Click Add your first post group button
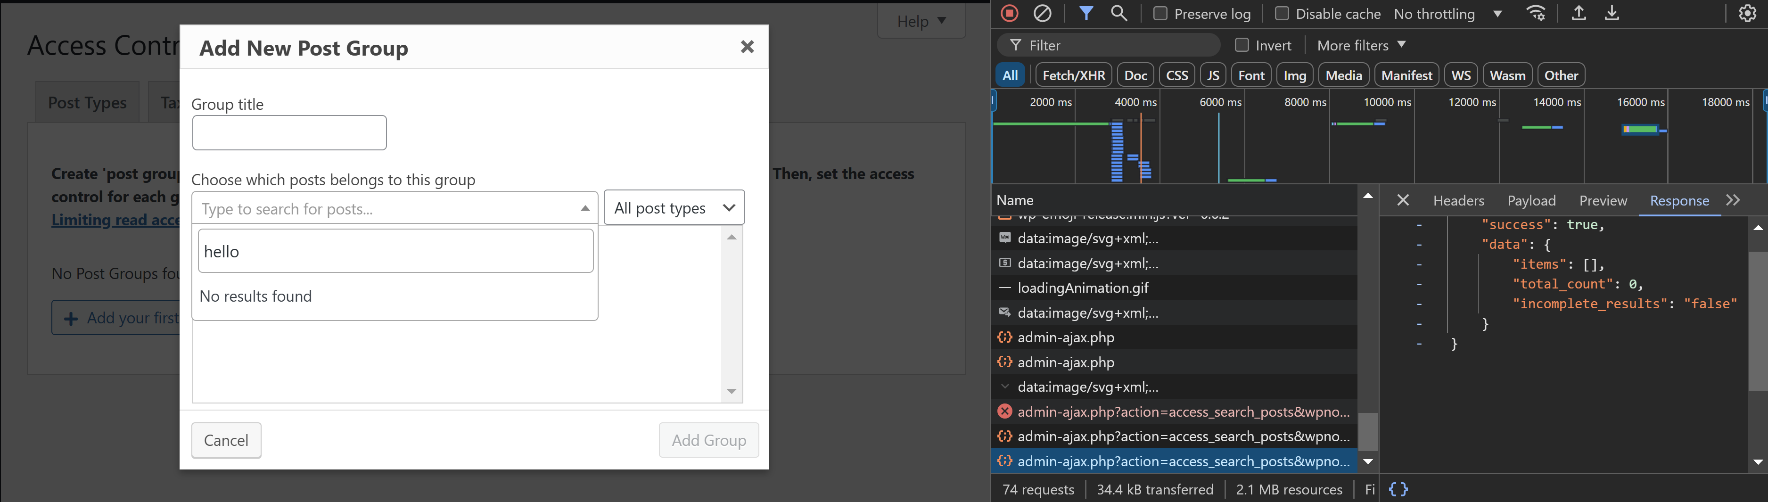 point(115,318)
